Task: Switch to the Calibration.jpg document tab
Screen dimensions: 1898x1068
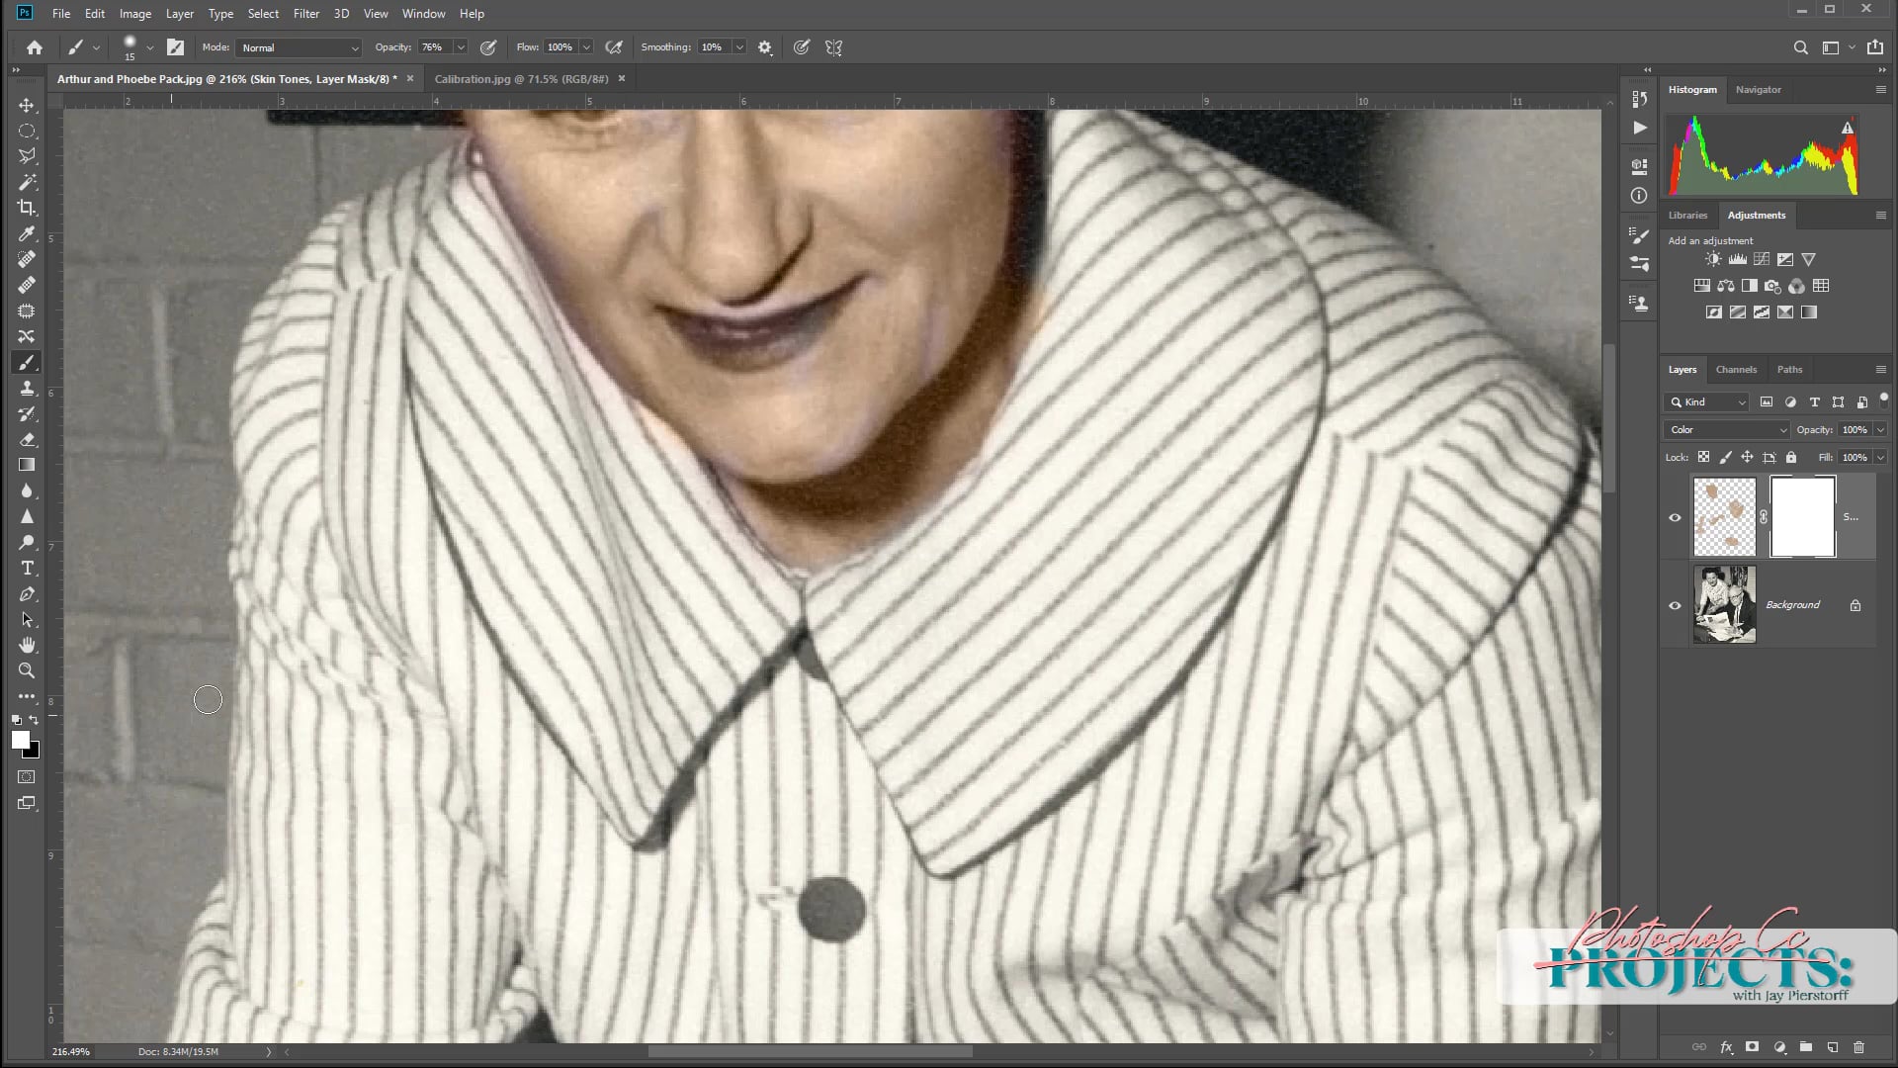Action: (x=521, y=78)
